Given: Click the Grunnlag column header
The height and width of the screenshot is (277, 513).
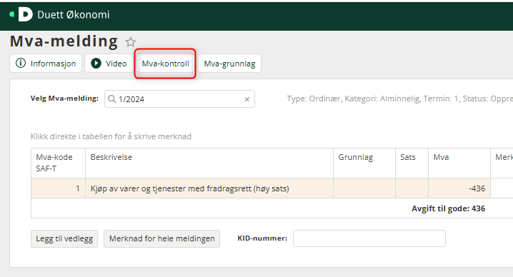Looking at the screenshot, I should pyautogui.click(x=364, y=163).
